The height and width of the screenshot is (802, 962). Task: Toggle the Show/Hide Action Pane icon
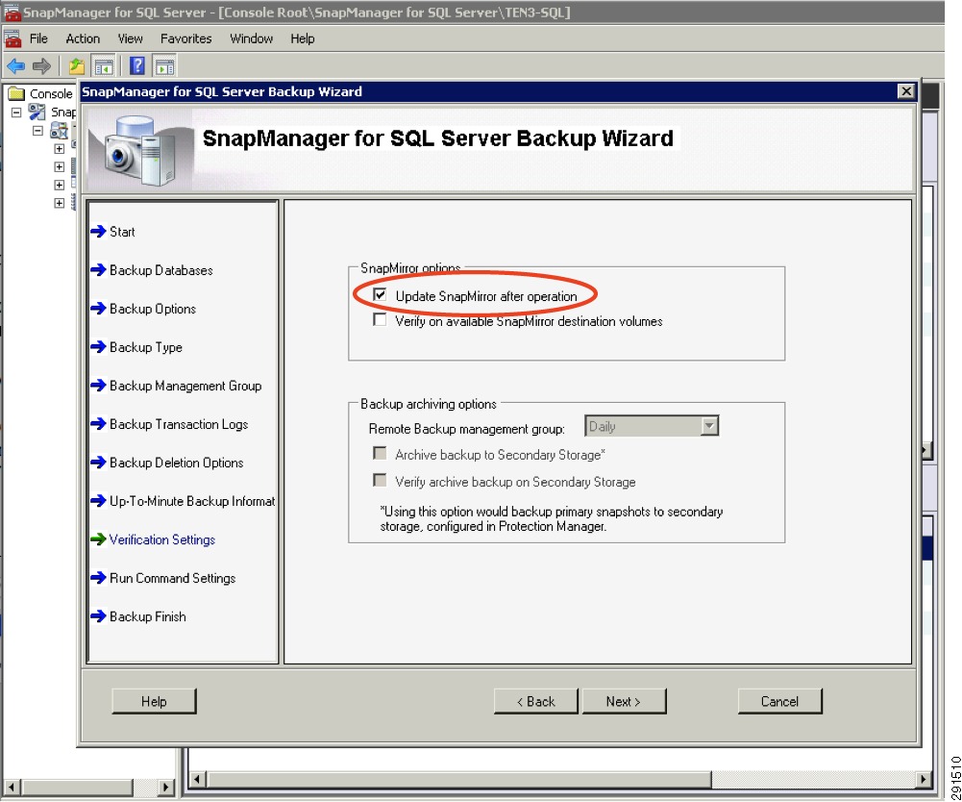pyautogui.click(x=164, y=65)
